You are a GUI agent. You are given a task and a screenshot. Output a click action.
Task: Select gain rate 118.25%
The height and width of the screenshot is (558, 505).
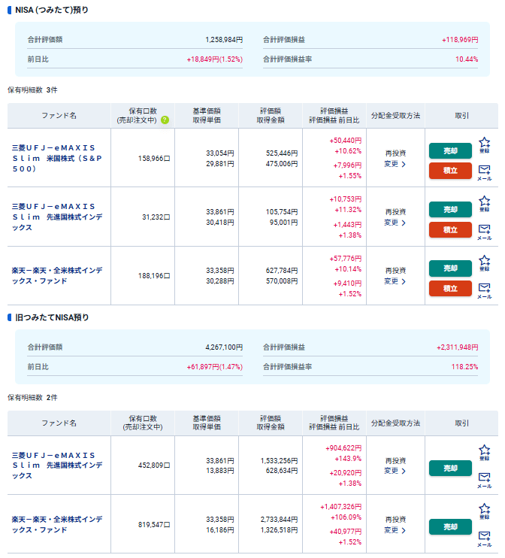pos(465,367)
